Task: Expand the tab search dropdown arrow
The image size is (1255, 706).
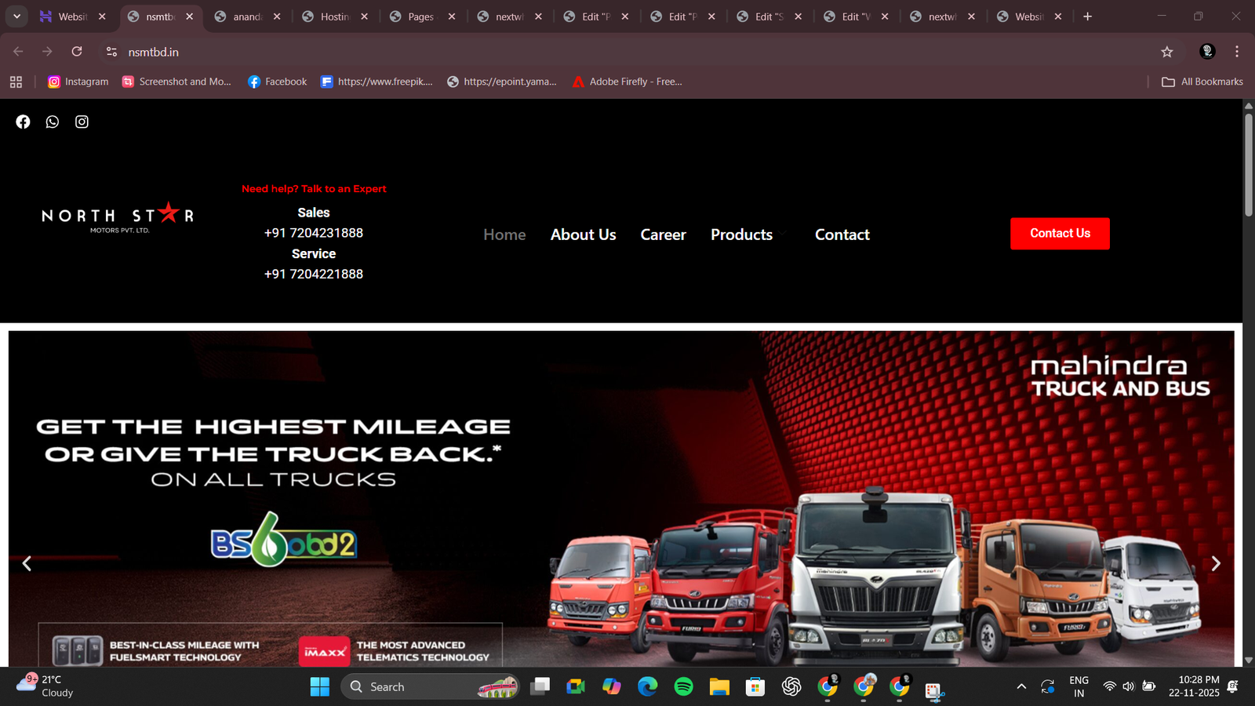Action: [x=16, y=16]
